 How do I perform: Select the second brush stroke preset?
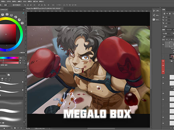point(9,91)
